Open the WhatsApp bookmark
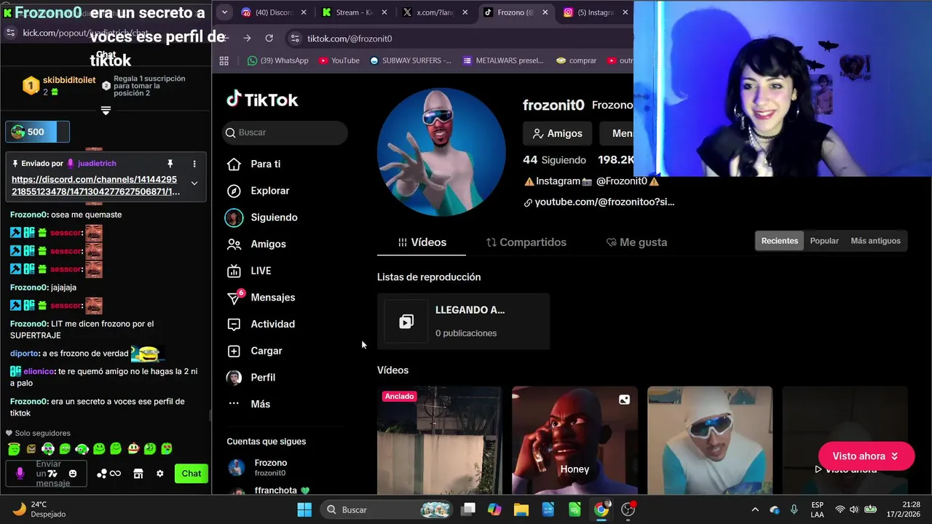The width and height of the screenshot is (932, 524). coord(277,60)
